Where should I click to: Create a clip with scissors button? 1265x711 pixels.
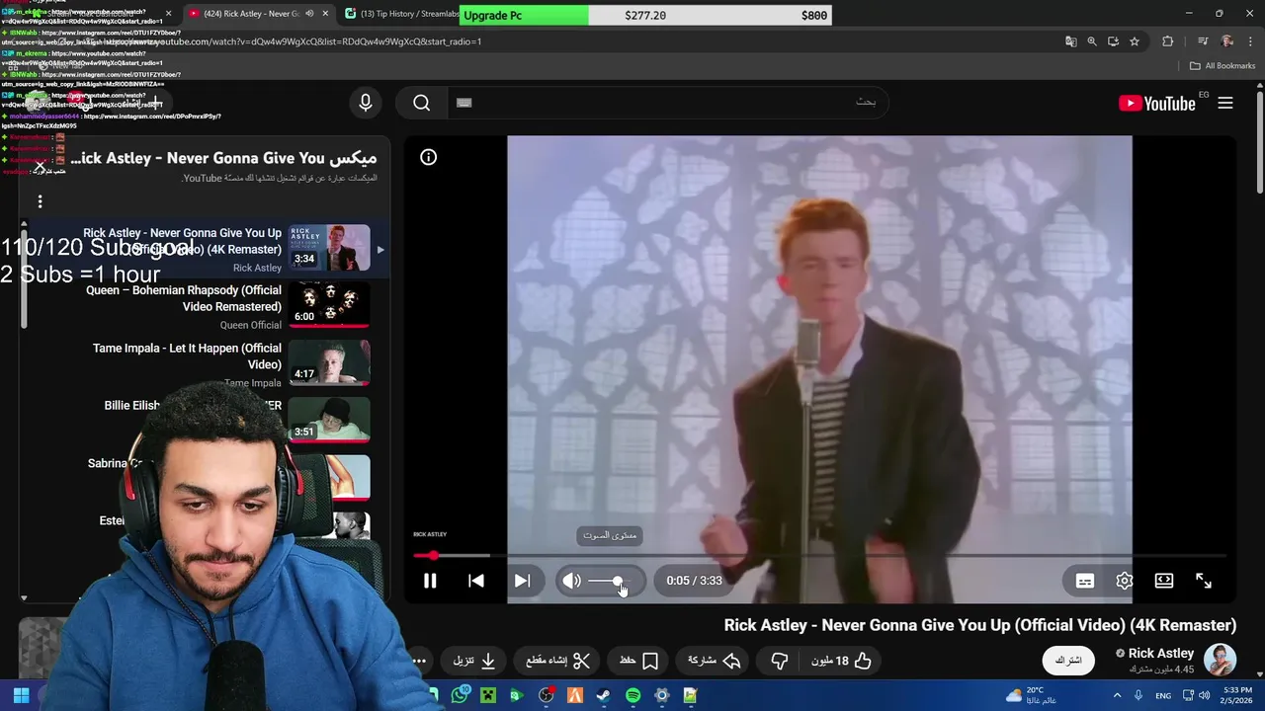(557, 661)
